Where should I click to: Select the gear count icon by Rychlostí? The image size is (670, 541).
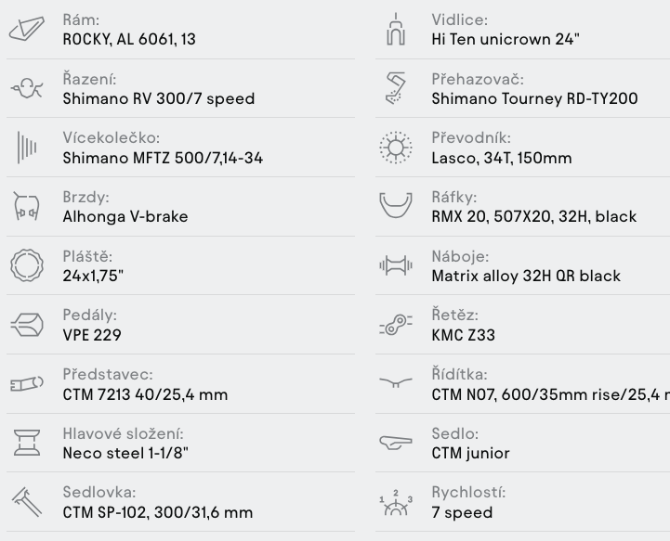click(396, 502)
